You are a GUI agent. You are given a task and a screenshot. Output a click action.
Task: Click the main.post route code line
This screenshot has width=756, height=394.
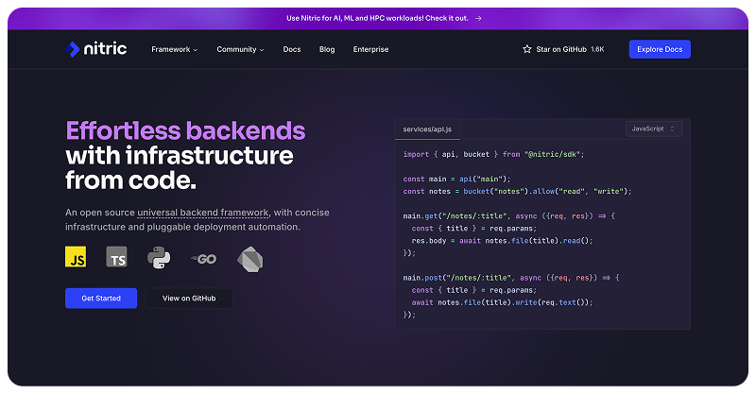pos(511,278)
